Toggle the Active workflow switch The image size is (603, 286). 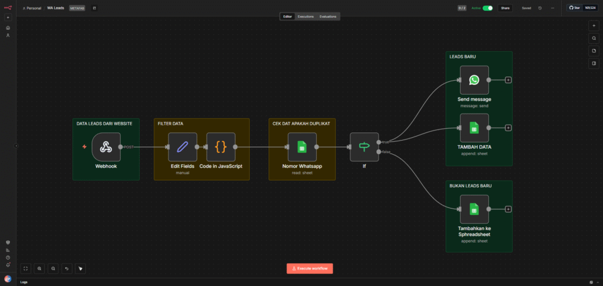[488, 8]
